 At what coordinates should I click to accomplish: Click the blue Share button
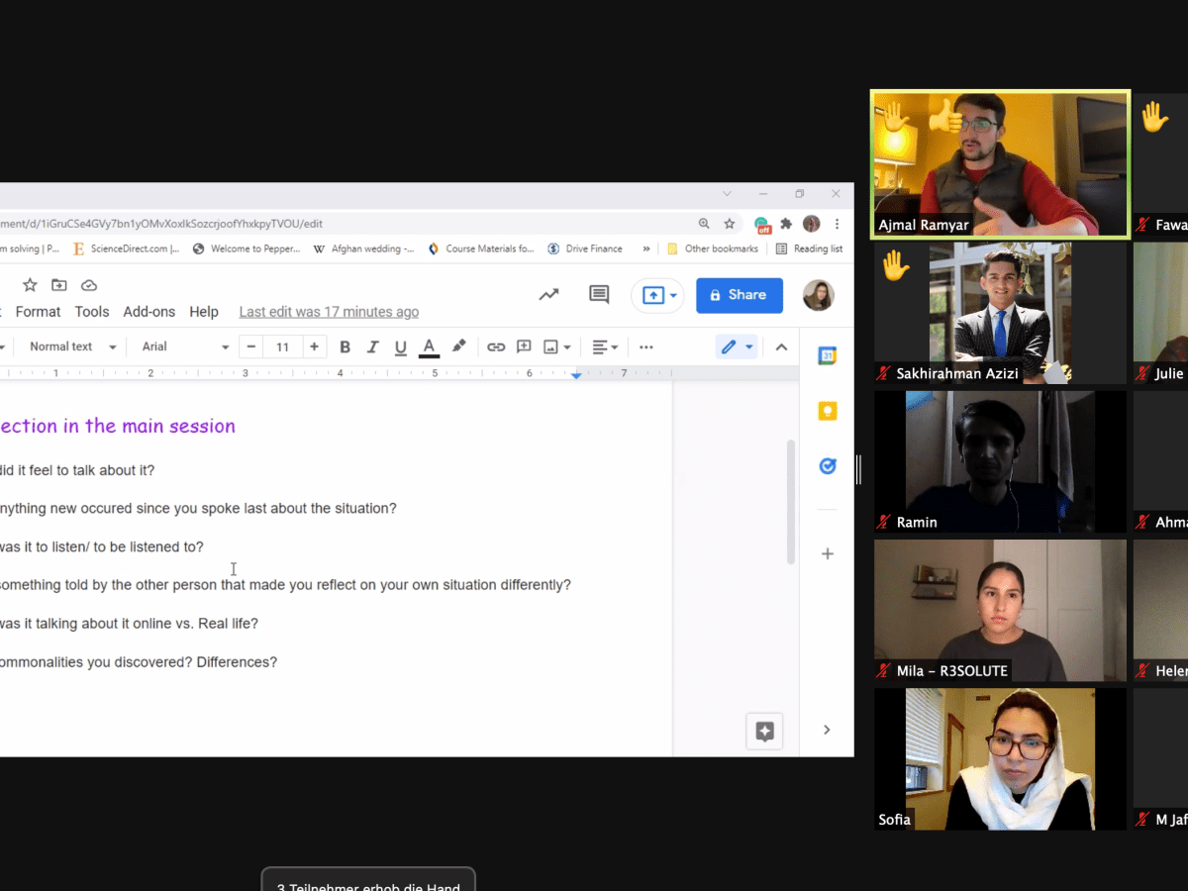point(739,295)
